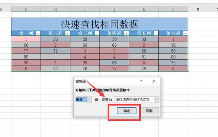Click value 6 in 第一列
The image size is (218, 137).
pos(26,68)
